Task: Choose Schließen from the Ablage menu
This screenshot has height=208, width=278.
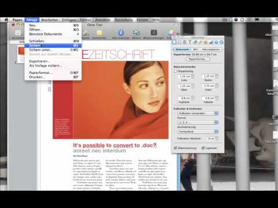Action: tap(53, 41)
